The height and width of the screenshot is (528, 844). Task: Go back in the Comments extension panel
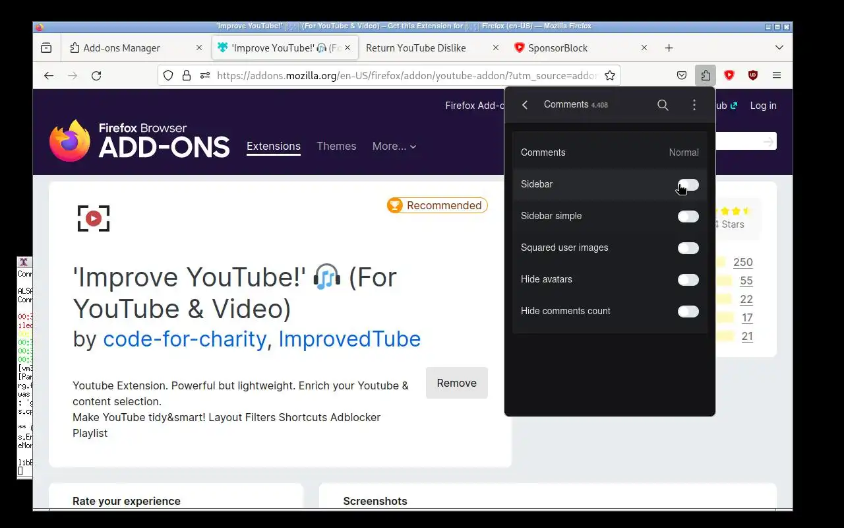[525, 105]
